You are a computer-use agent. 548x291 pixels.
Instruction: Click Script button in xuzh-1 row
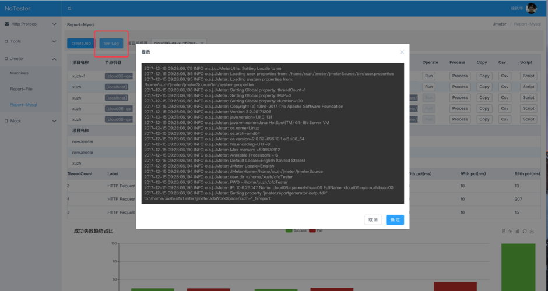[528, 76]
